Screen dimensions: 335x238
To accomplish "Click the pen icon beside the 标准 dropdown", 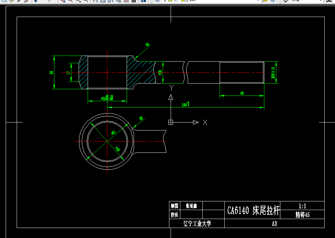I will (285, 2).
